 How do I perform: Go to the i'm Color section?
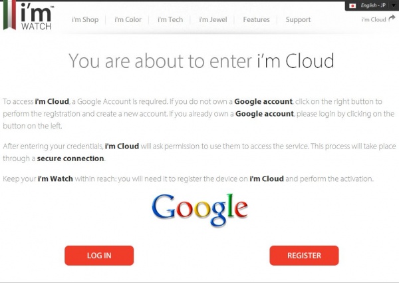128,20
